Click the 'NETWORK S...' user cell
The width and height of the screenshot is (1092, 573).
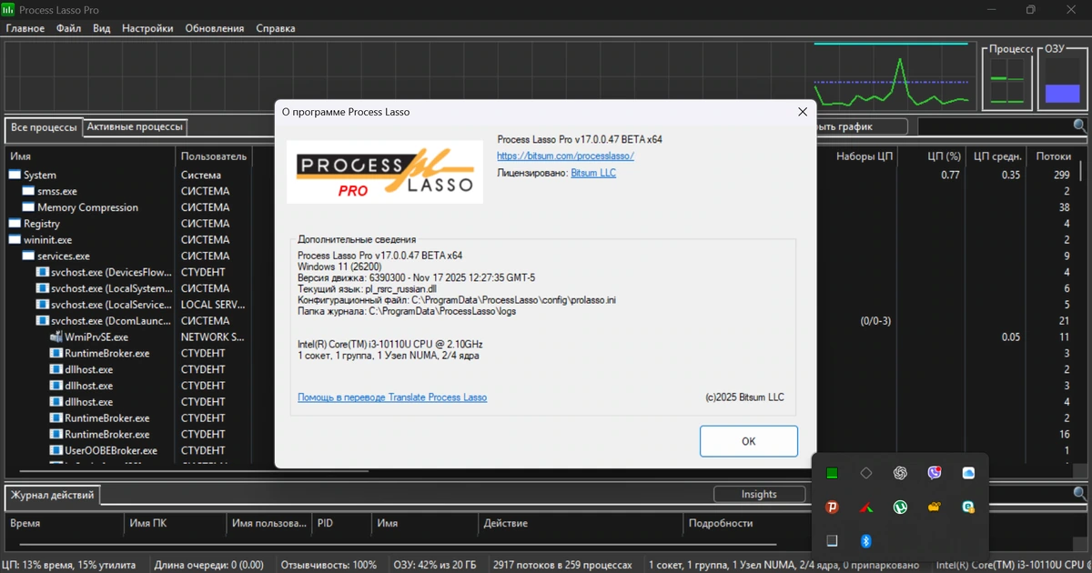tap(212, 337)
